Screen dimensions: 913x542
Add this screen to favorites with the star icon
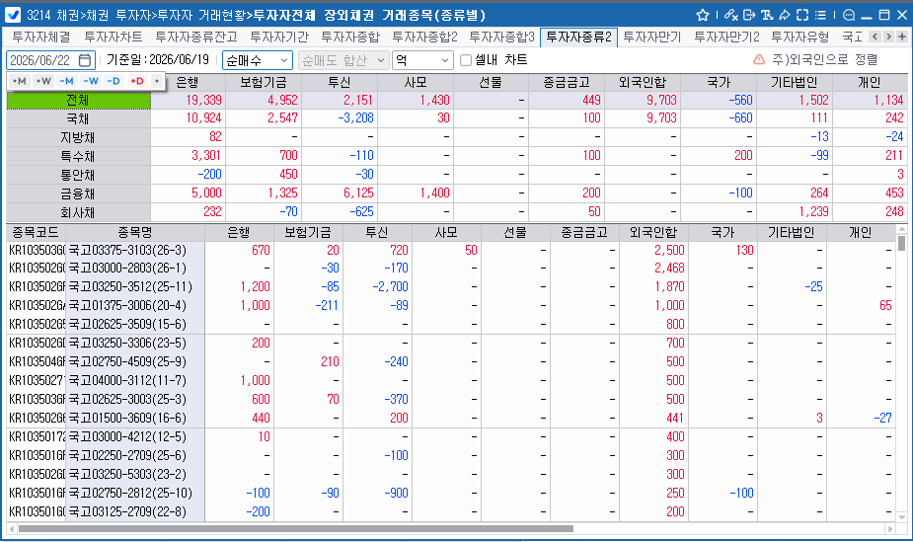(x=702, y=15)
